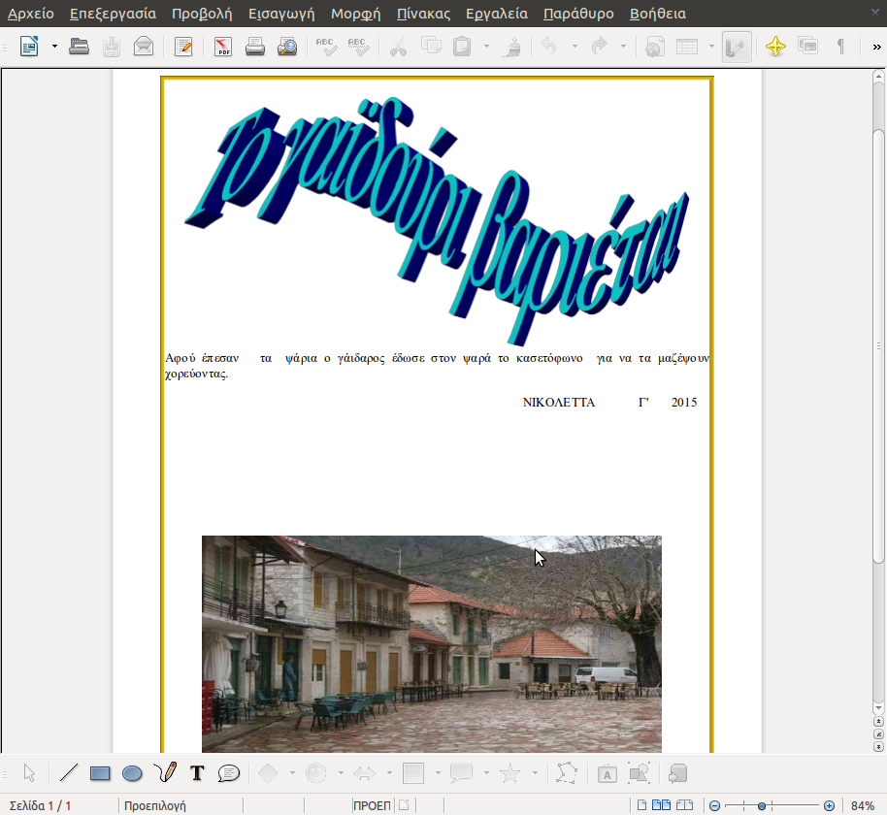
Task: Expand the Redo history dropdown
Action: (623, 47)
